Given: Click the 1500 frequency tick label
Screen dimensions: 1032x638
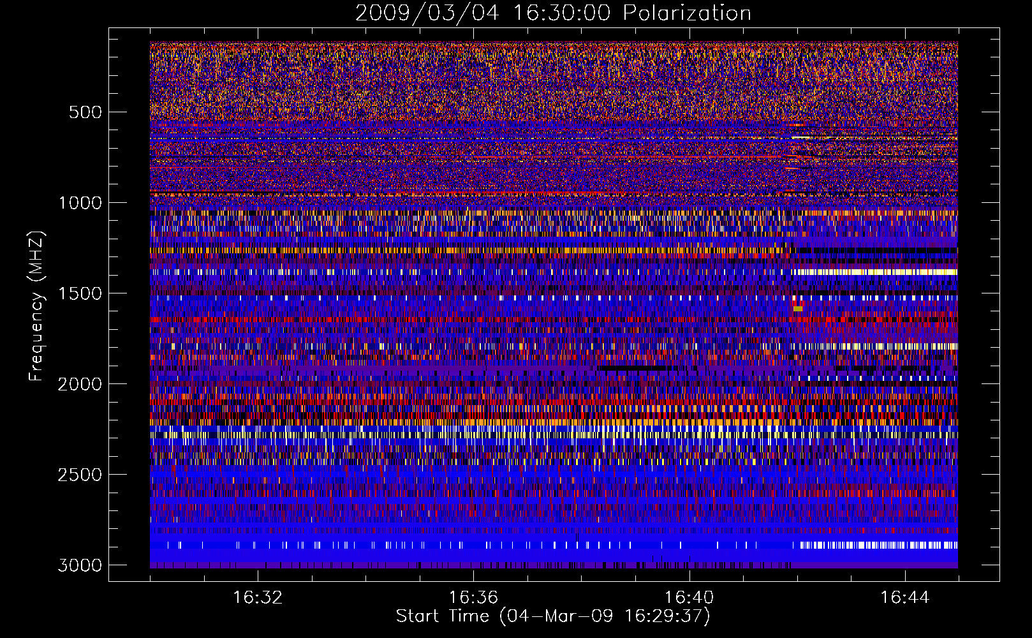Looking at the screenshot, I should [80, 293].
